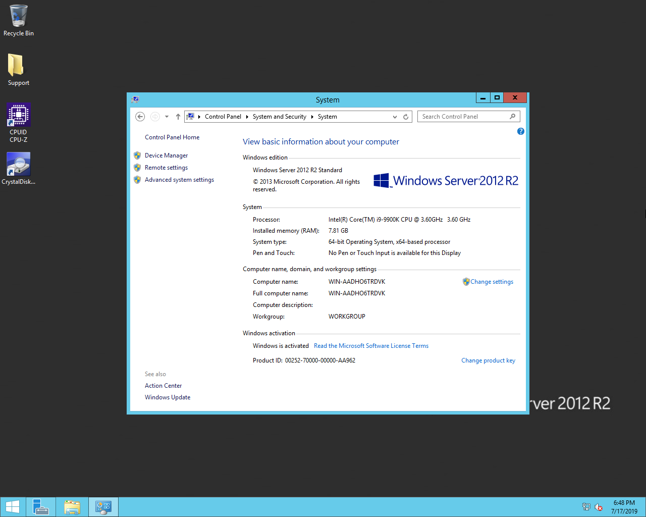Click Windows Server 2012 R2 Standard text
Image resolution: width=646 pixels, height=517 pixels.
click(x=297, y=170)
